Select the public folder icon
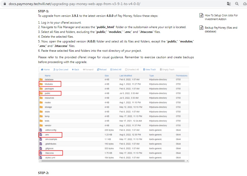 (41, 93)
